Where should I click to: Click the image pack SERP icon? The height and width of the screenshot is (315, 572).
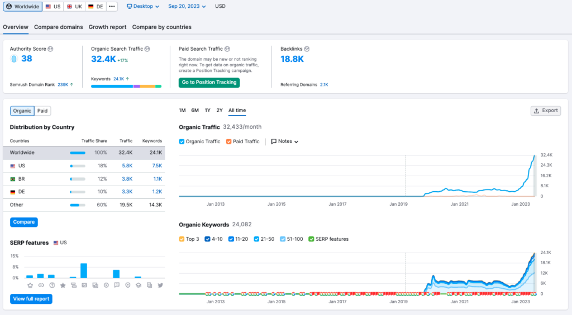95,285
